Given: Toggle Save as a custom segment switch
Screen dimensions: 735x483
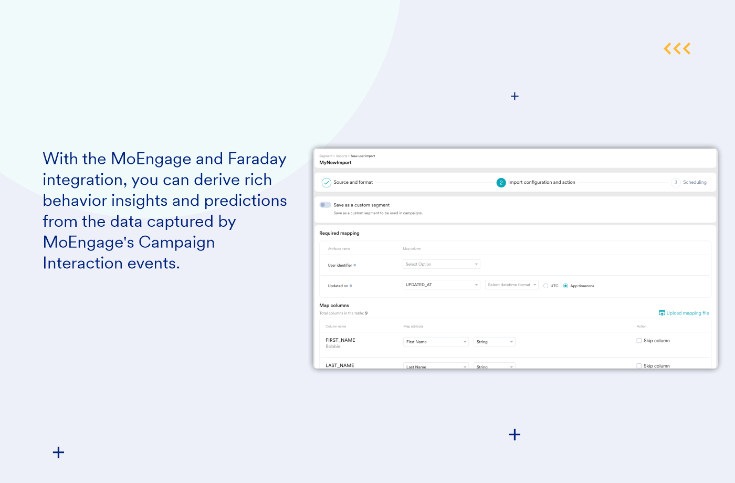Looking at the screenshot, I should (x=325, y=205).
